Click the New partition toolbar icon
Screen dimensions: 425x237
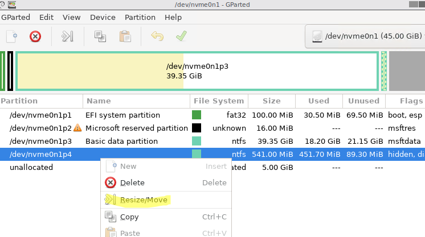[x=11, y=36]
